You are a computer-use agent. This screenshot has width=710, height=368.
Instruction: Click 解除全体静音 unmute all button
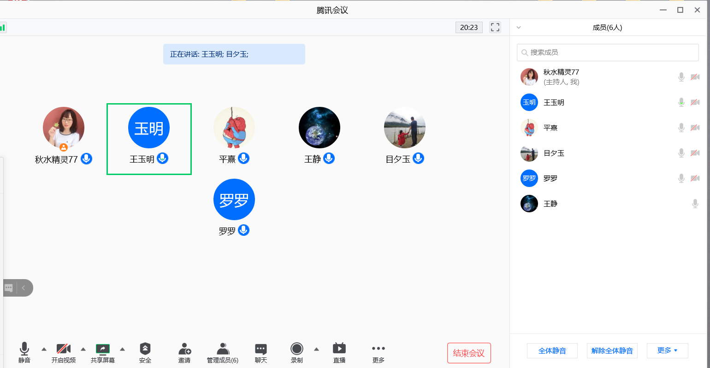tap(612, 350)
